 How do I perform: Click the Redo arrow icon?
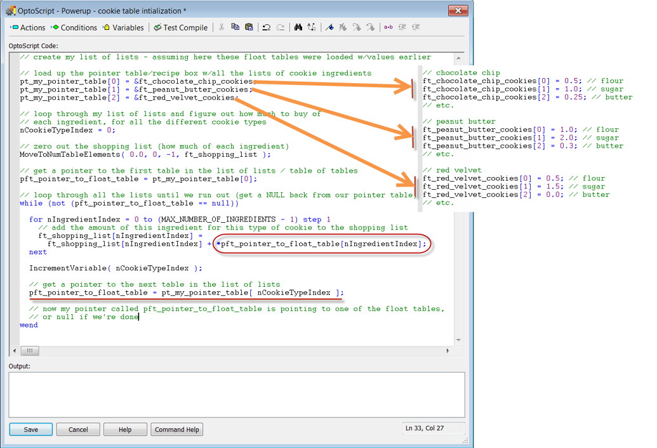[281, 27]
